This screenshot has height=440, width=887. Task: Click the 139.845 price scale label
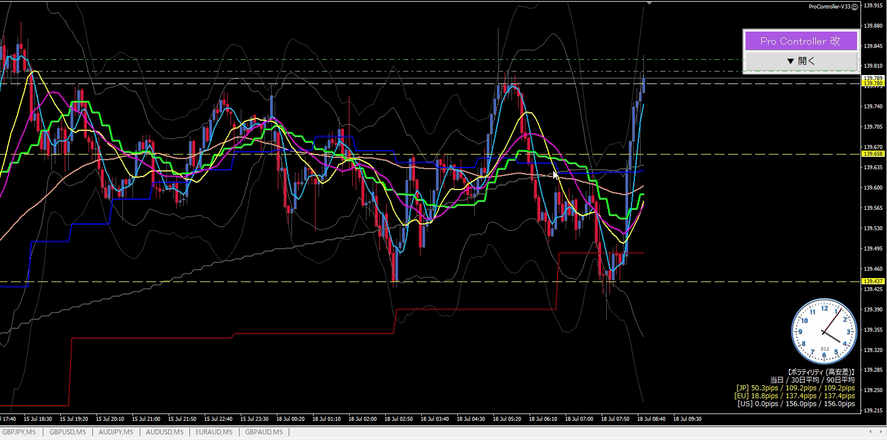click(873, 46)
